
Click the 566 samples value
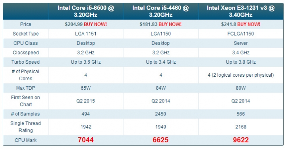[241, 114]
